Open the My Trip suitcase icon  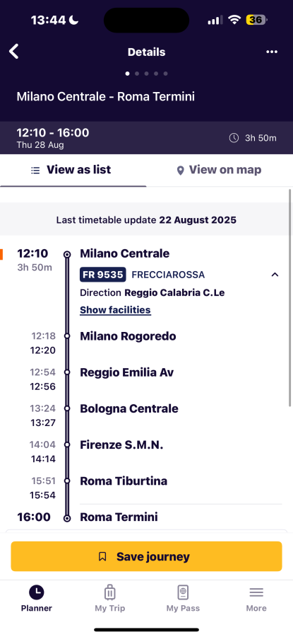click(110, 592)
